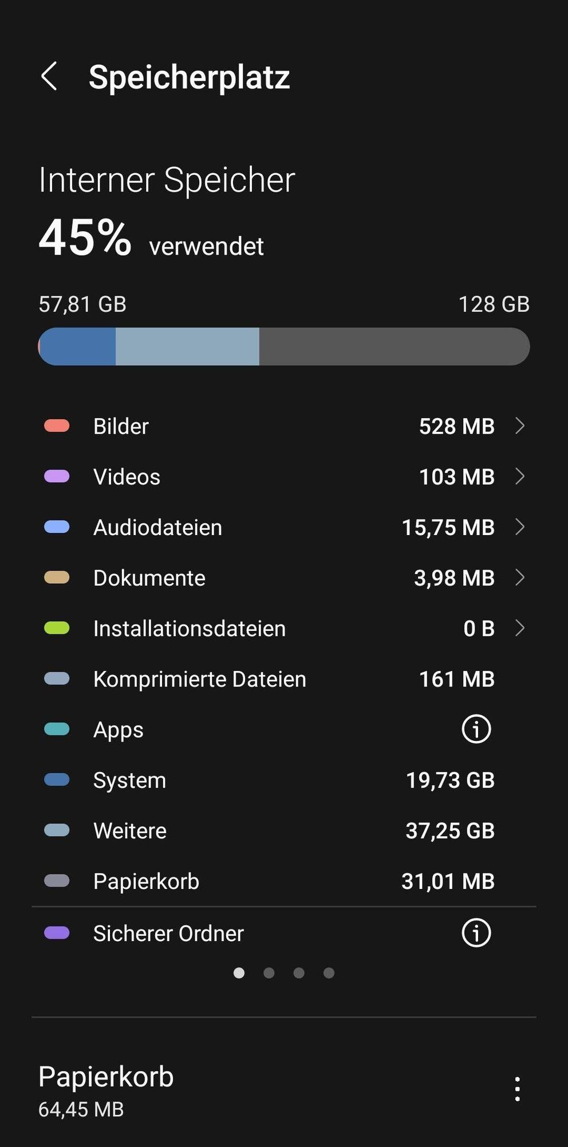Expand the Bilder category chevron
Image resolution: width=568 pixels, height=1147 pixels.
(519, 426)
